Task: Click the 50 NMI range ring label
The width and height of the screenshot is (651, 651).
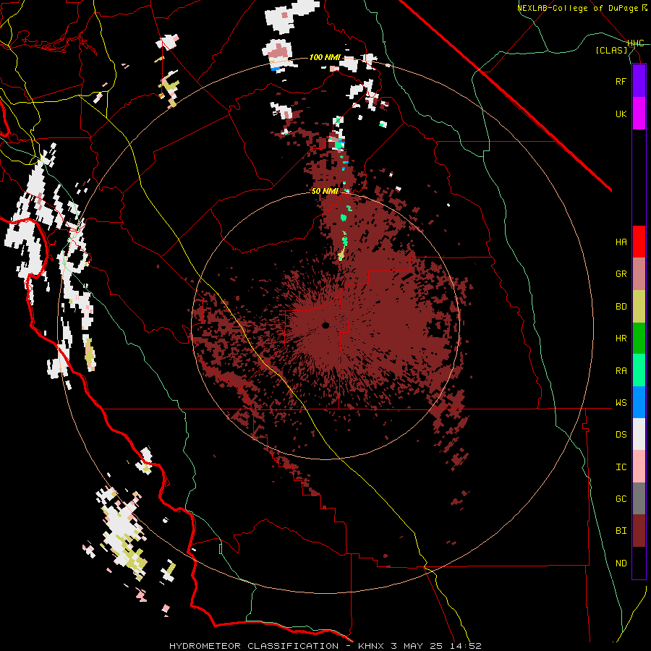Action: click(x=325, y=192)
